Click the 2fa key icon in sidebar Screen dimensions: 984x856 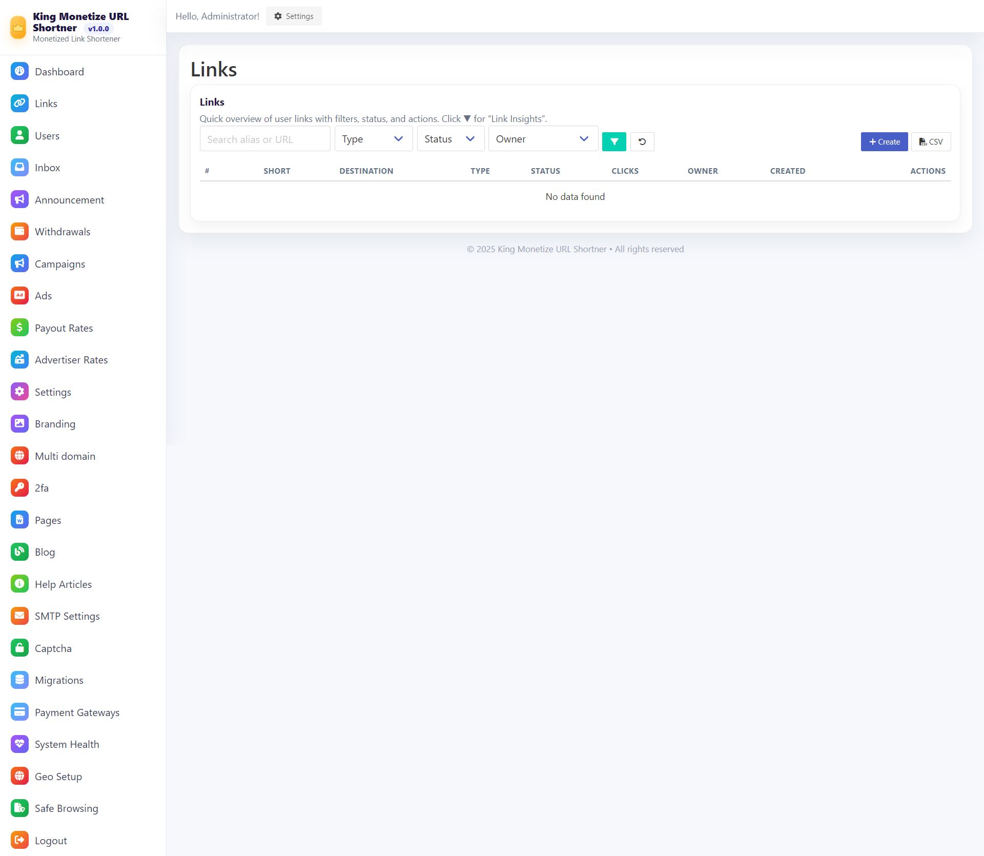[19, 487]
